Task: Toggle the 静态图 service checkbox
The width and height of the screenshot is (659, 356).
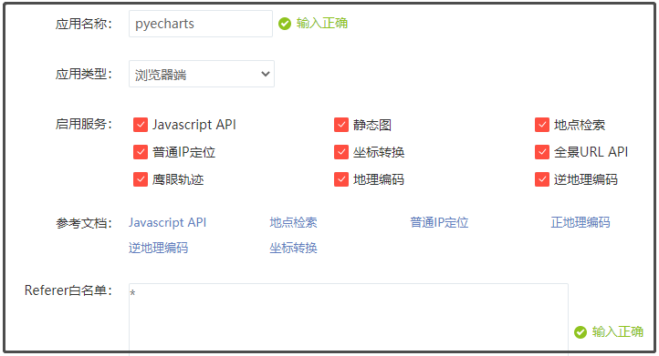Action: click(x=341, y=125)
